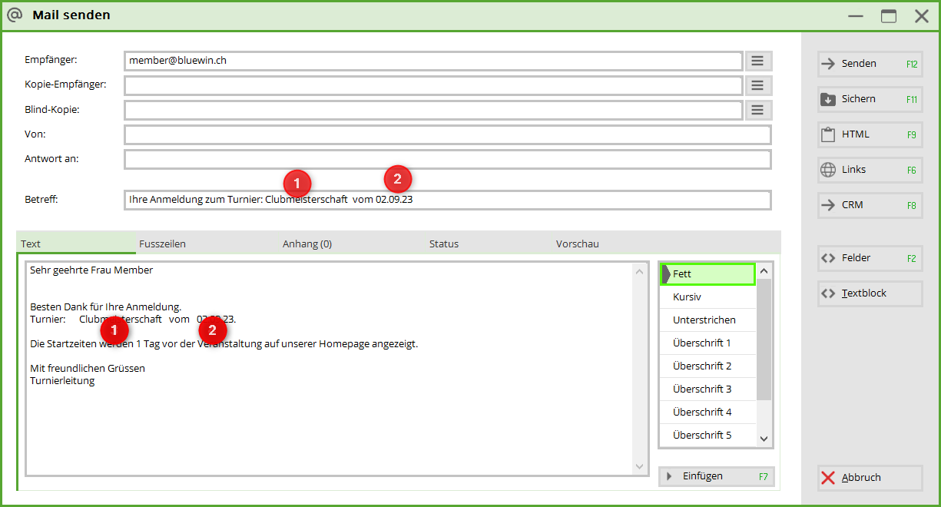Show the Vorschau tab
The width and height of the screenshot is (941, 507).
[x=577, y=244]
